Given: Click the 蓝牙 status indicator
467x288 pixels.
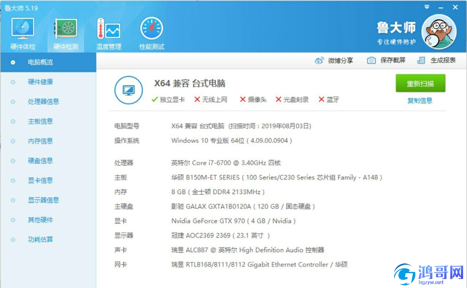Looking at the screenshot, I should 329,99.
